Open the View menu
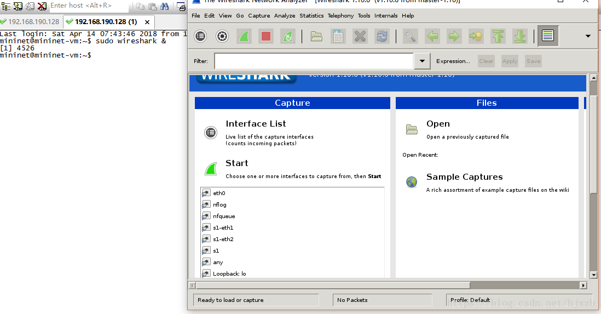 point(225,16)
